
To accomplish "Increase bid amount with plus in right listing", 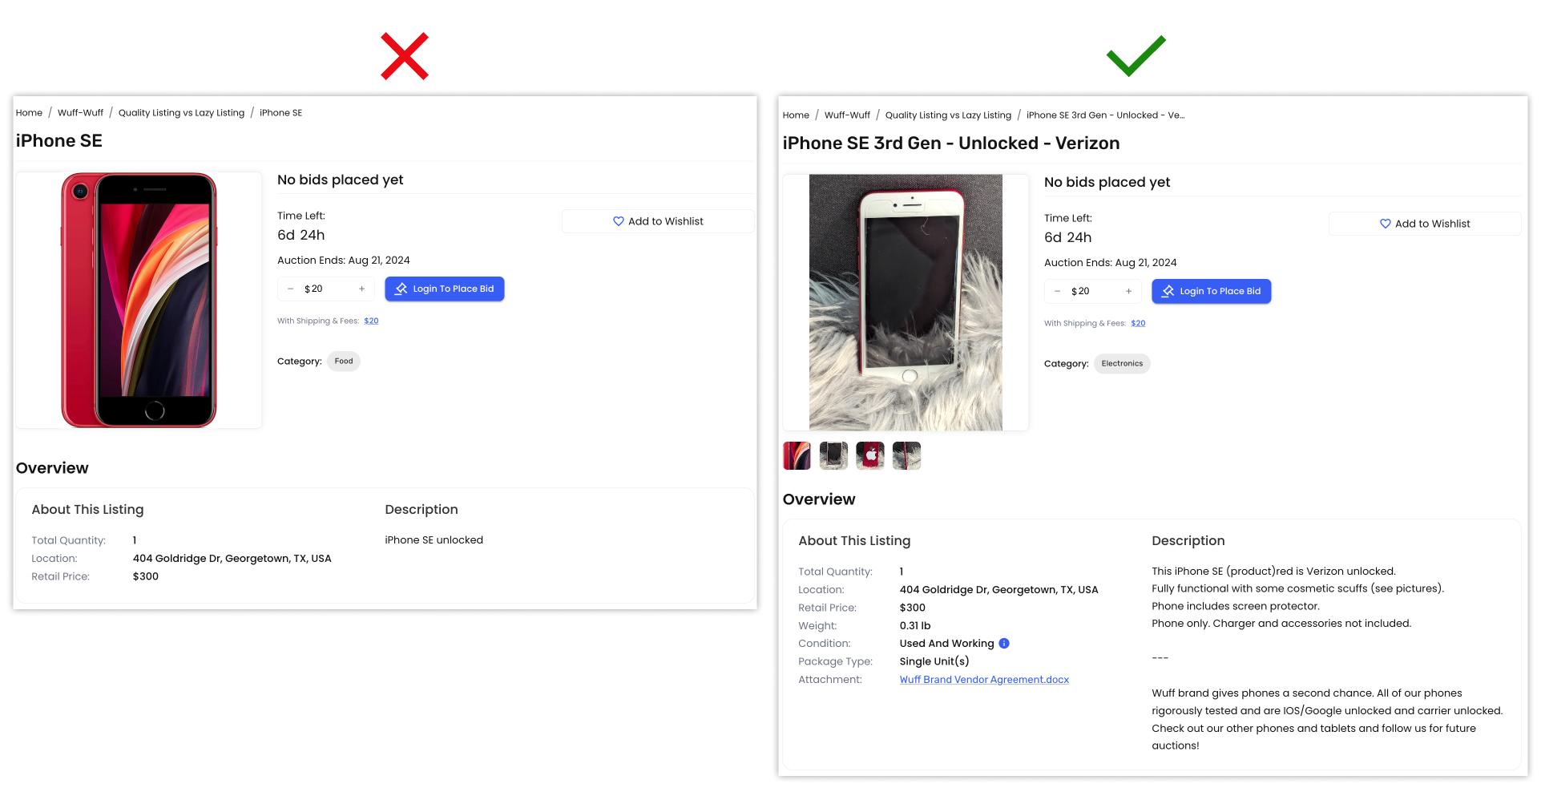I will coord(1129,291).
